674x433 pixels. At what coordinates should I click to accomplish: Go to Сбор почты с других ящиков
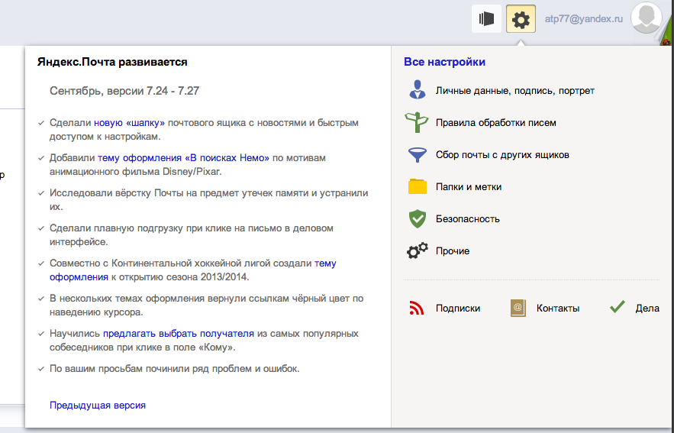coord(502,155)
